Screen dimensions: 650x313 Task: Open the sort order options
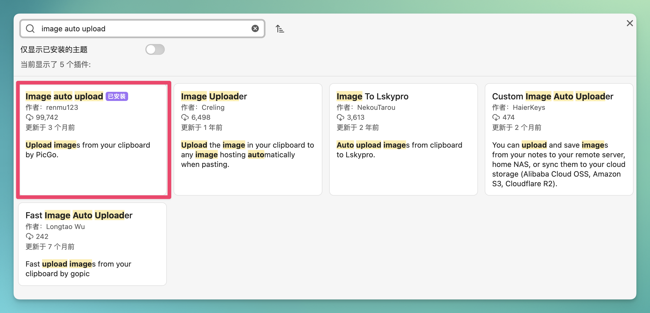coord(280,29)
